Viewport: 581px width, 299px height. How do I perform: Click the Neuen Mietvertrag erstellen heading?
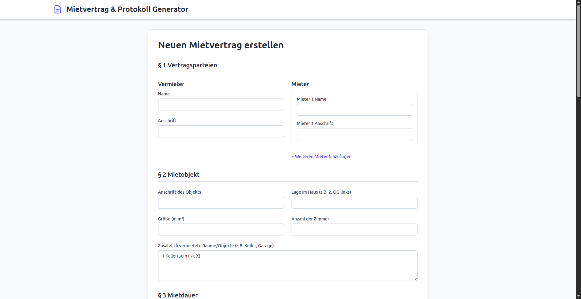pyautogui.click(x=221, y=45)
